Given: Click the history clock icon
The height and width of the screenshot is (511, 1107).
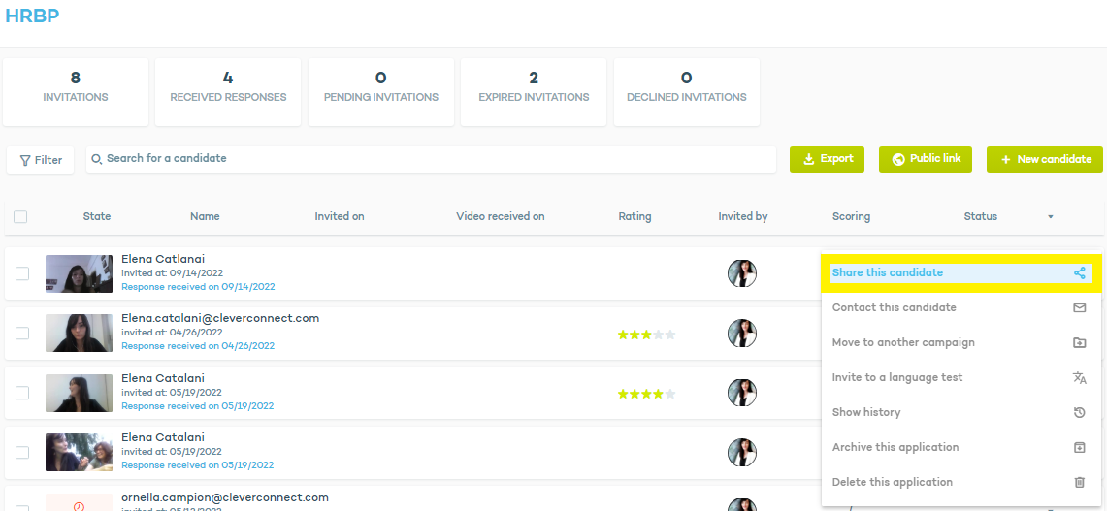Looking at the screenshot, I should (1079, 413).
